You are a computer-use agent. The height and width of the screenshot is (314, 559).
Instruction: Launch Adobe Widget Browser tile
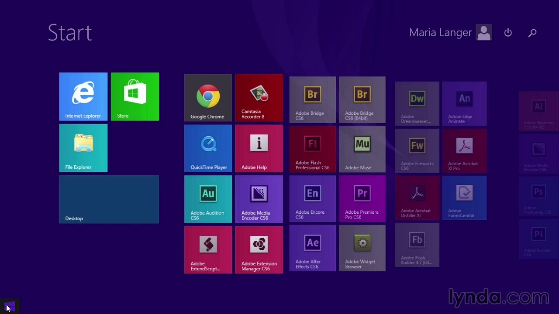click(x=362, y=248)
